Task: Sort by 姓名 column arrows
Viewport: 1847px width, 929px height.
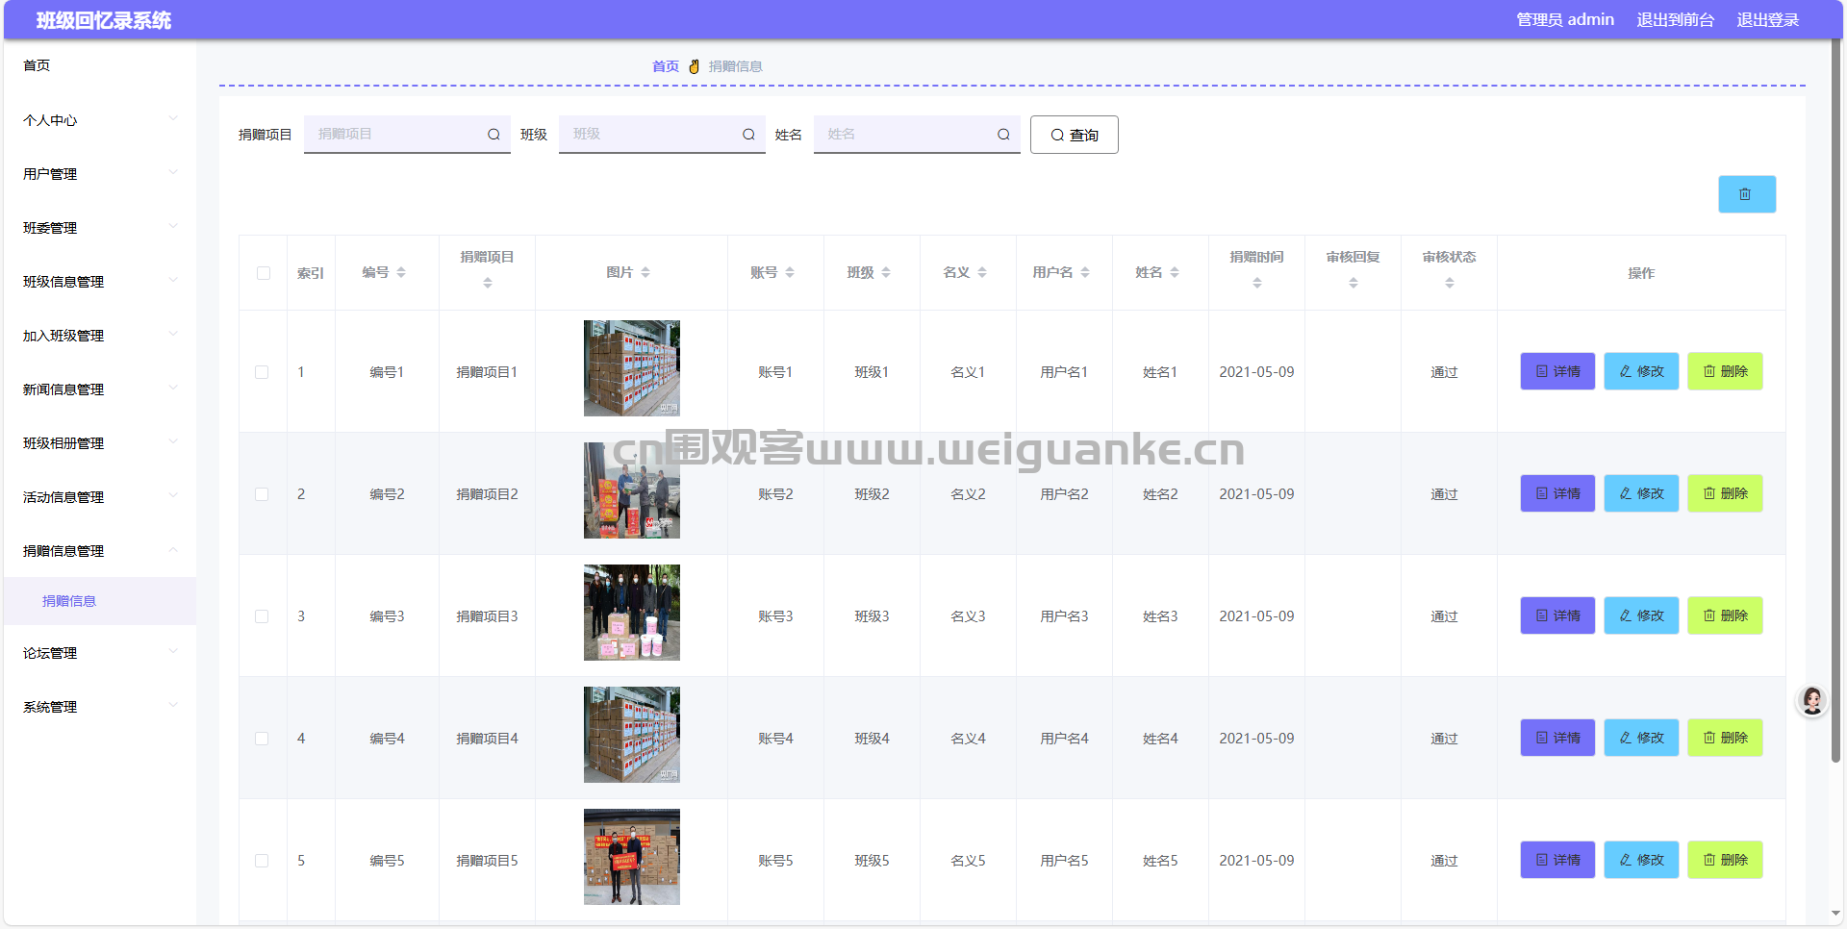Action: [1175, 273]
